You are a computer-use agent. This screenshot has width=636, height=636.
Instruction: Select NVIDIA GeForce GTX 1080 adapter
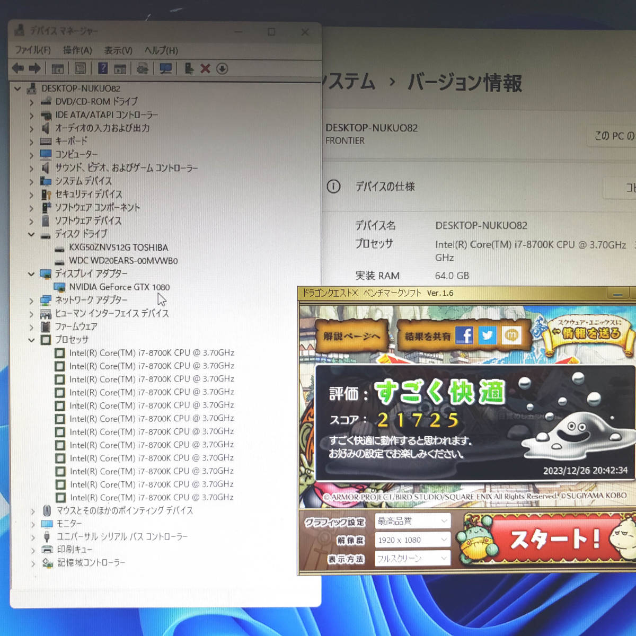(119, 287)
